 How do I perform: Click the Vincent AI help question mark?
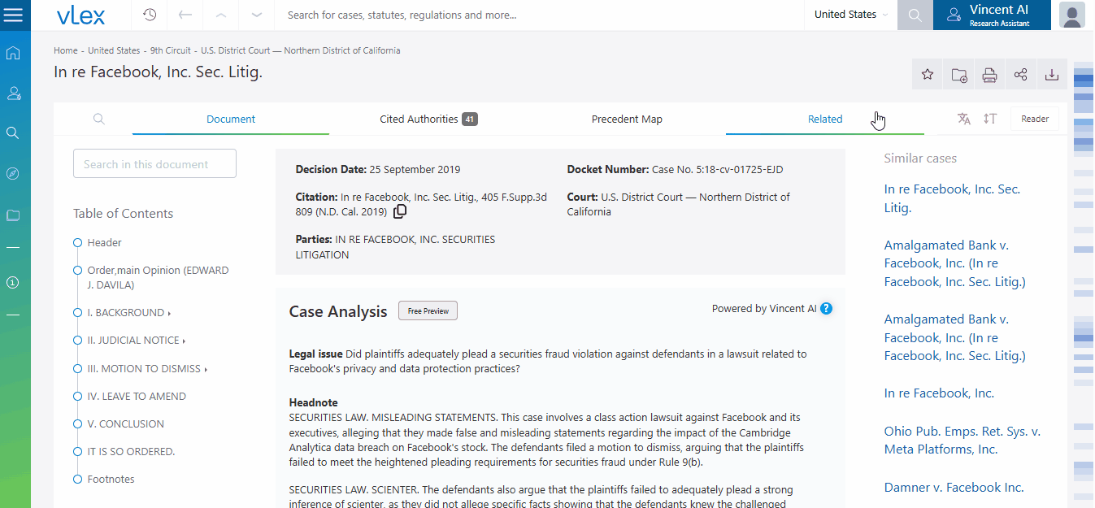pyautogui.click(x=827, y=309)
